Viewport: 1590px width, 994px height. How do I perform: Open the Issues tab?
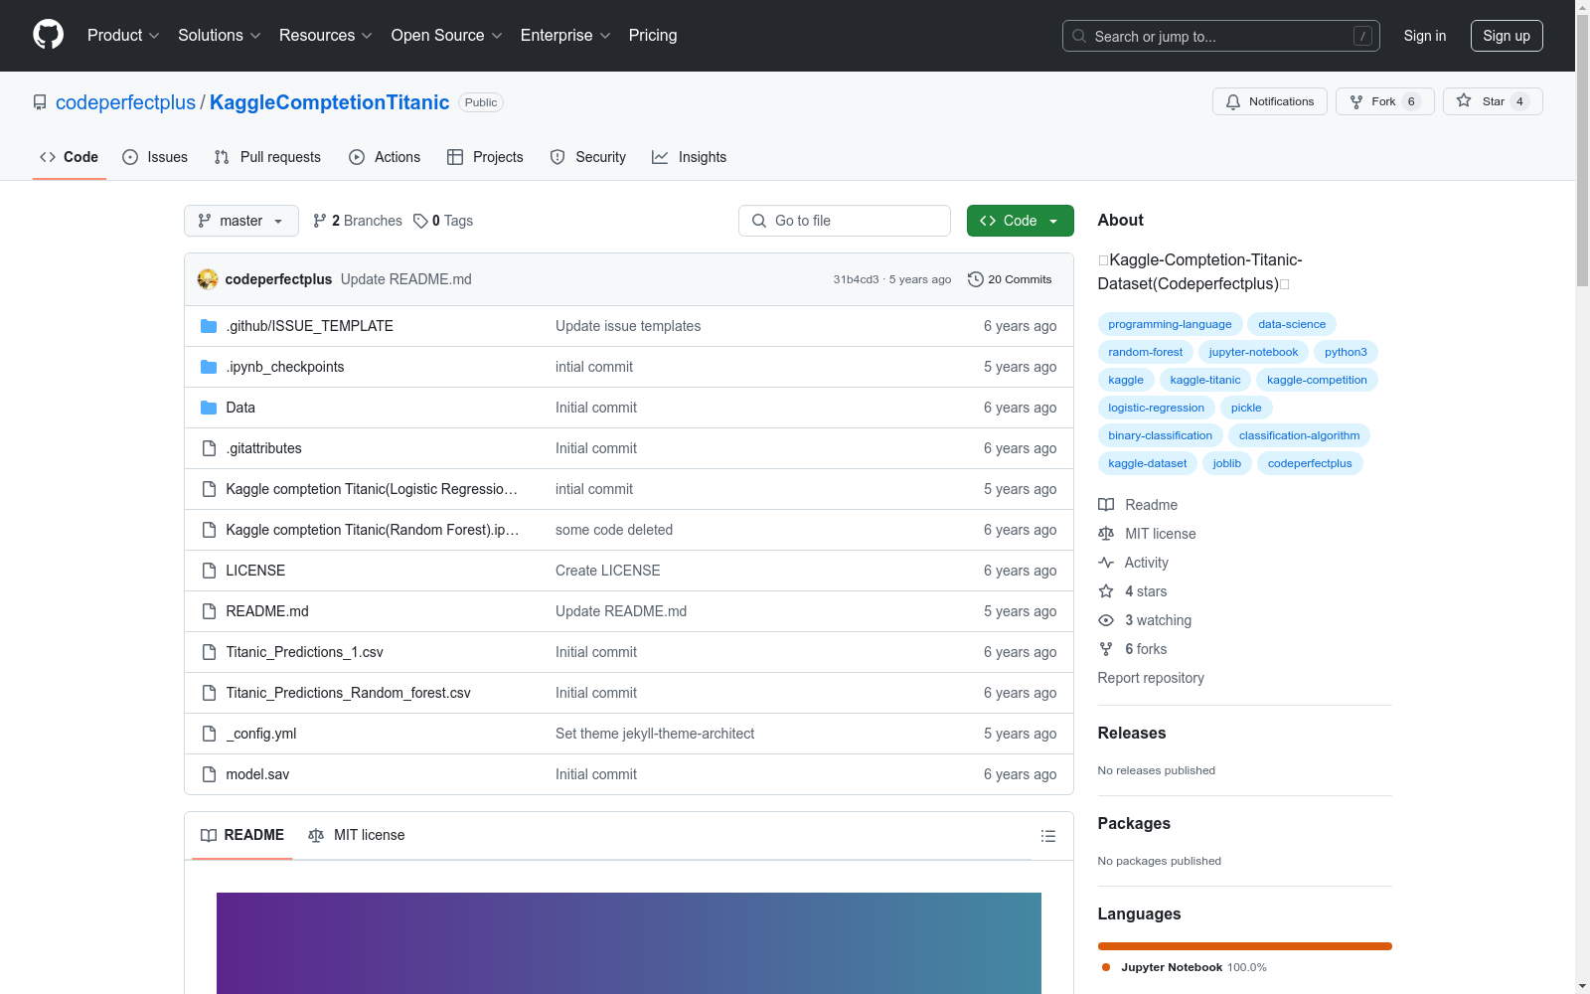[155, 157]
